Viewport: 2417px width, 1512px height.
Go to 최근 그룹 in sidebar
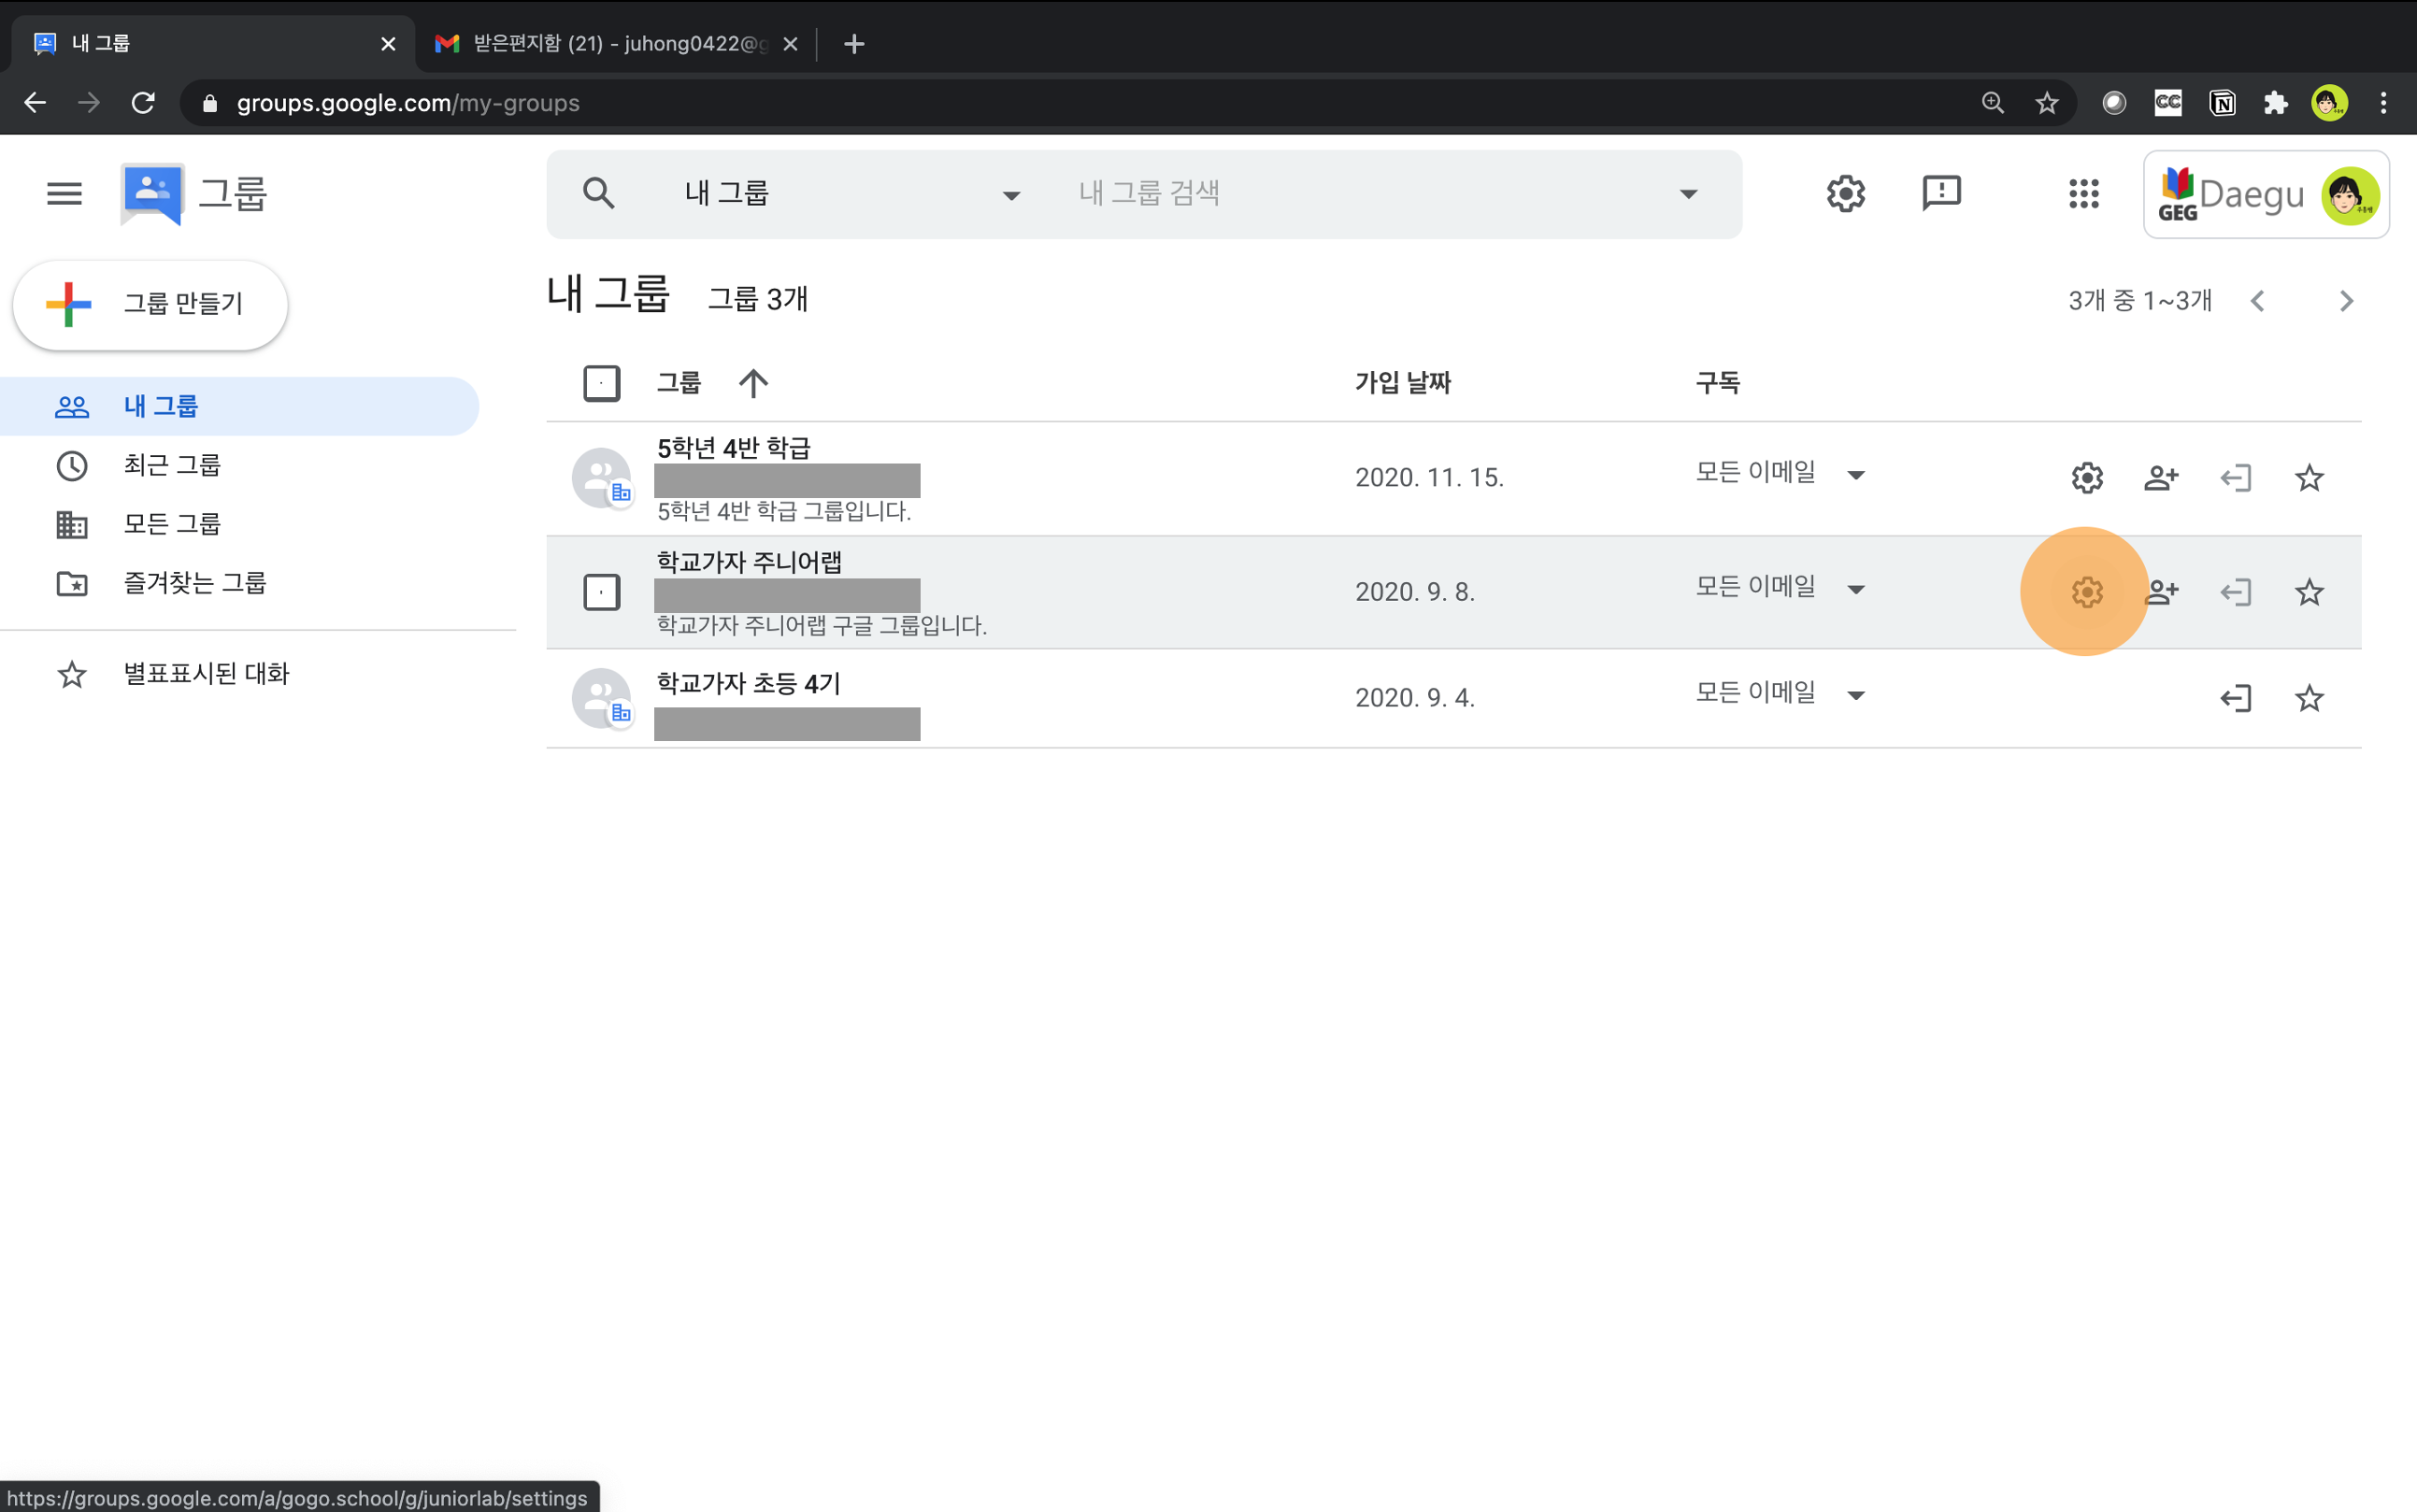coord(171,465)
